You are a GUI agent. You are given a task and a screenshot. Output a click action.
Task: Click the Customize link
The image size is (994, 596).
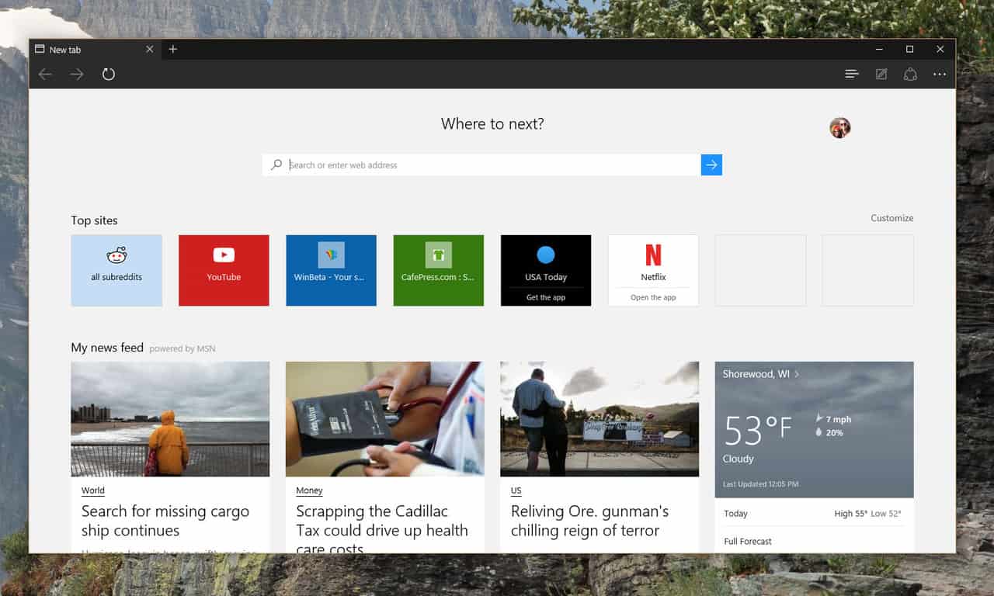tap(891, 218)
